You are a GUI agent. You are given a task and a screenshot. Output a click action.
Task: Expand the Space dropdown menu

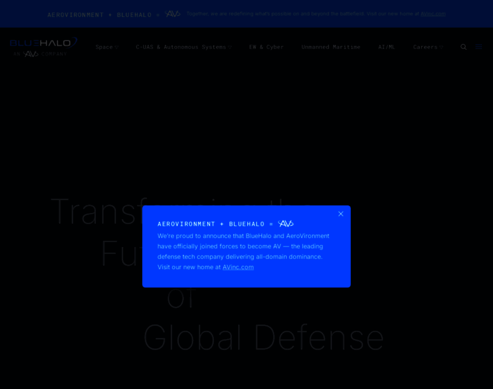pos(107,47)
